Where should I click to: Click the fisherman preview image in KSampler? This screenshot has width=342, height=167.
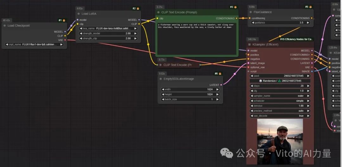(x=280, y=141)
